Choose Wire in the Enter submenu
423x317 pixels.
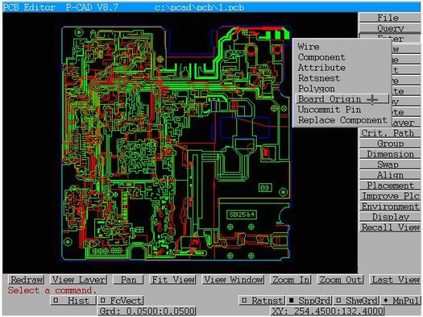309,47
